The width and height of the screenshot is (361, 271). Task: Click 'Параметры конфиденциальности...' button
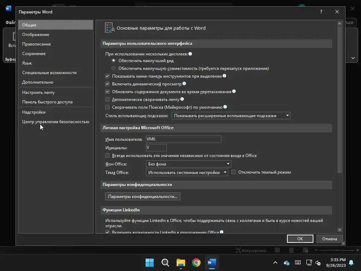click(143, 197)
